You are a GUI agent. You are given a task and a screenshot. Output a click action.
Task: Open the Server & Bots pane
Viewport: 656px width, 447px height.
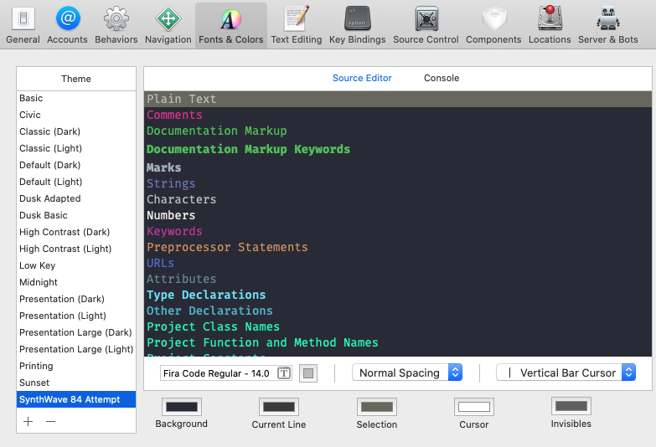pyautogui.click(x=608, y=25)
